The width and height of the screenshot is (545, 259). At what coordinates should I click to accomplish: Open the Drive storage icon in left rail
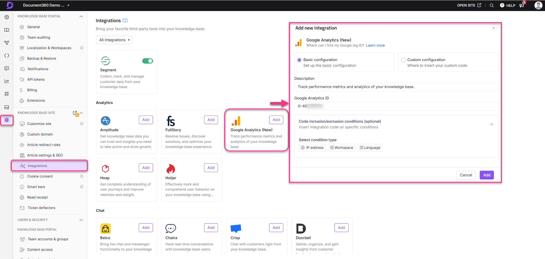coord(7,107)
